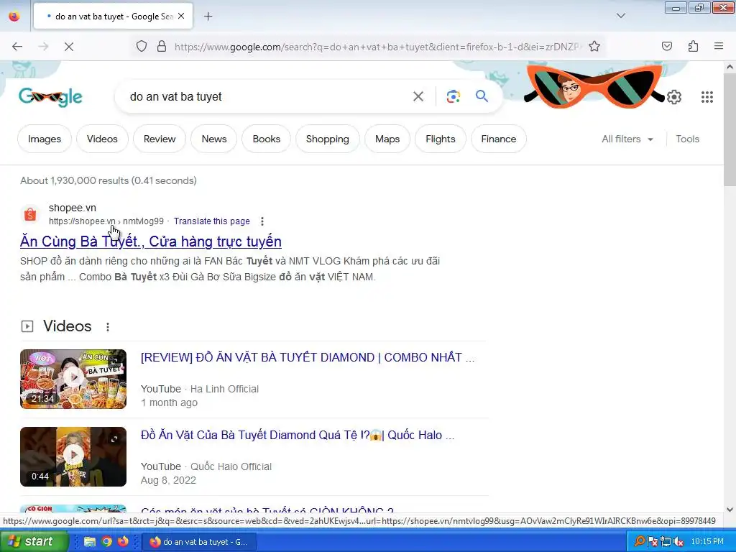Click the browser address bar URL
This screenshot has width=736, height=552.
[377, 47]
